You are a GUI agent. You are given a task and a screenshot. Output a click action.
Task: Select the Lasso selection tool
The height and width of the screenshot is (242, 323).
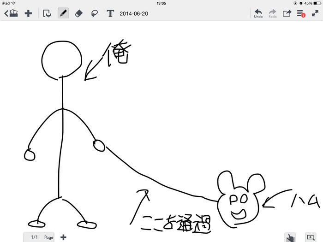click(94, 13)
